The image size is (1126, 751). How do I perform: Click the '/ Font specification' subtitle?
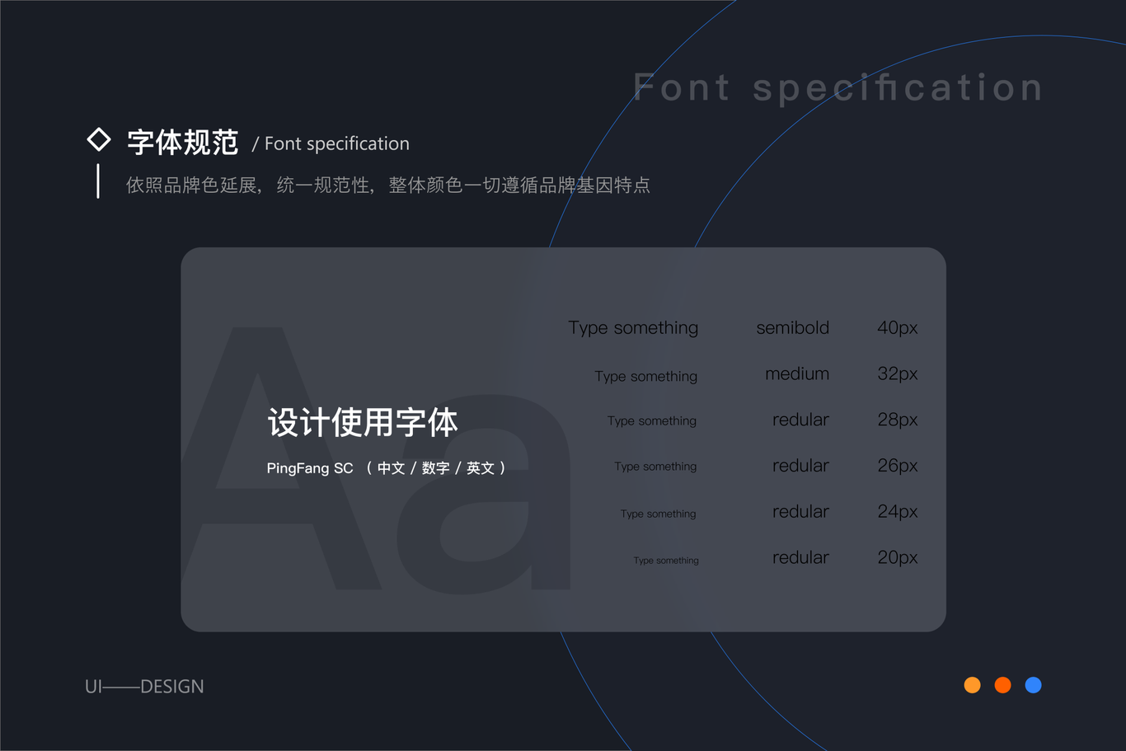(331, 143)
